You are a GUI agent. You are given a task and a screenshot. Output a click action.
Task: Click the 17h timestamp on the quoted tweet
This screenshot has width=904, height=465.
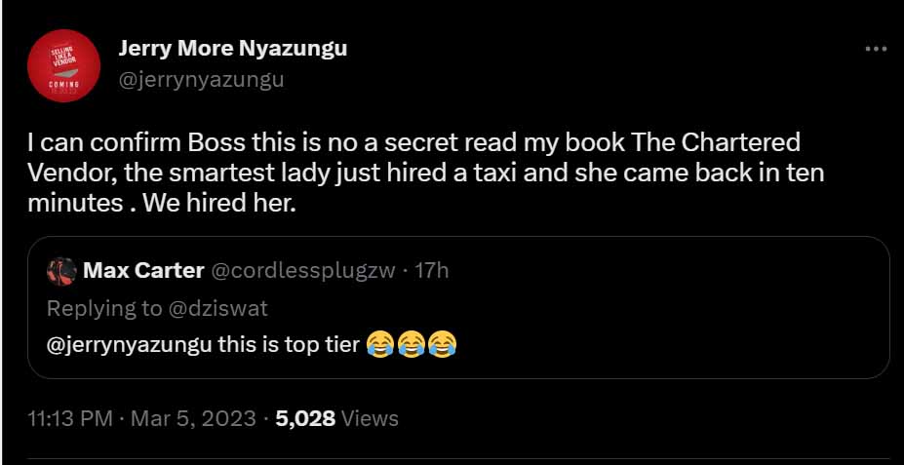[x=432, y=270]
